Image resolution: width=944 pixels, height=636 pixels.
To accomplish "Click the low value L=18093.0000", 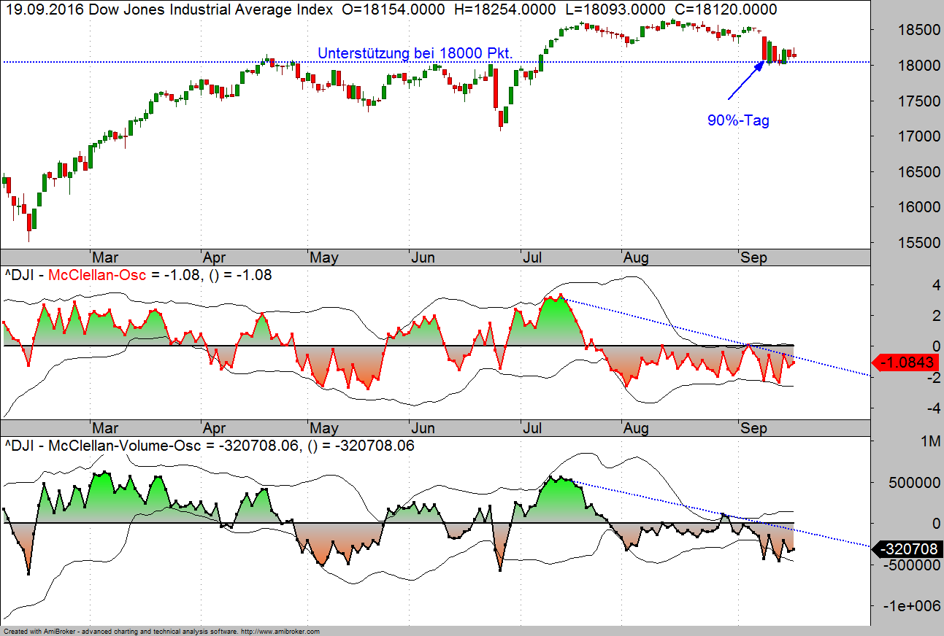I will click(x=614, y=9).
